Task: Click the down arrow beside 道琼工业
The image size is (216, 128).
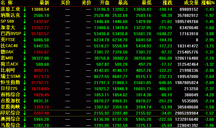Action: point(25,9)
